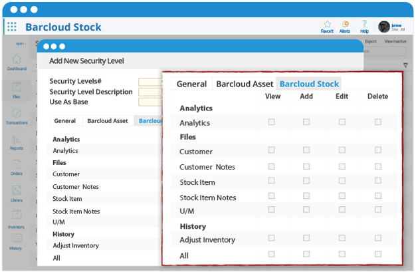Check Add for Analytics row

(x=306, y=122)
